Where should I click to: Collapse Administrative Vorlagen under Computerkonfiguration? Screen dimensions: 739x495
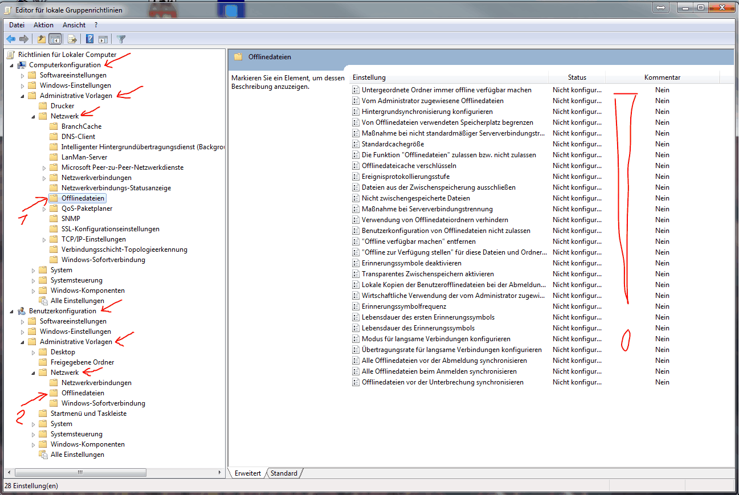click(x=23, y=96)
